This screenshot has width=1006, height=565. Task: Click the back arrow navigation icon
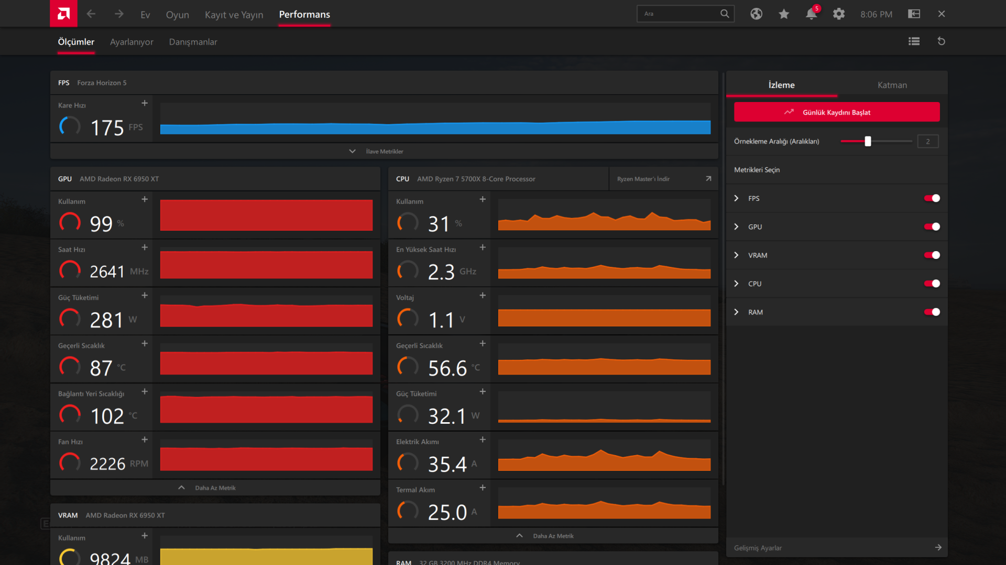click(x=91, y=14)
